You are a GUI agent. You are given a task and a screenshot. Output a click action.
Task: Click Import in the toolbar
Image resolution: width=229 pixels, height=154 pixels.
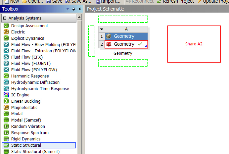coord(109,1)
